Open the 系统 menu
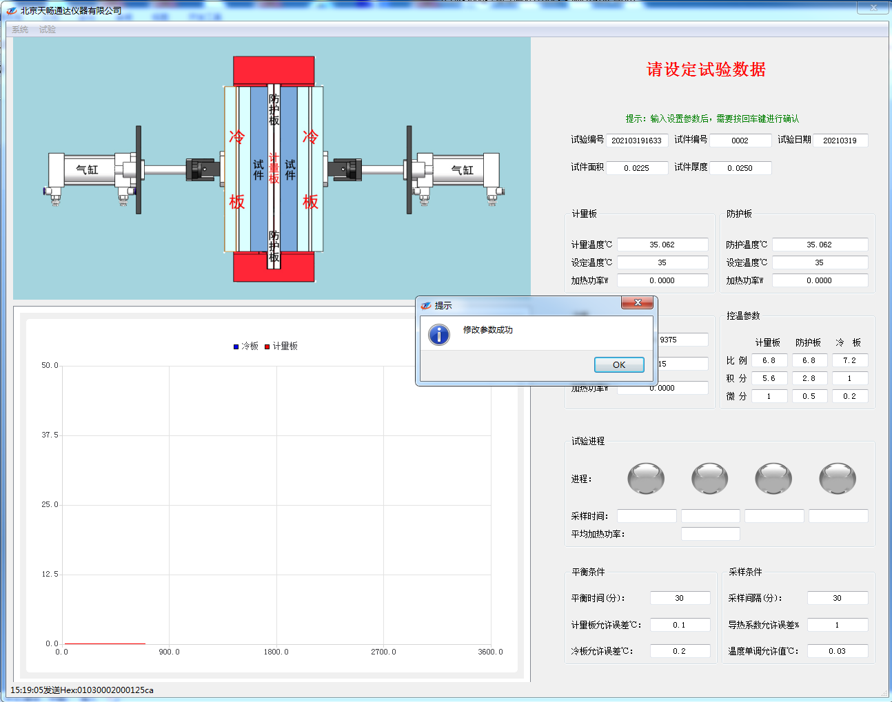This screenshot has width=892, height=702. (x=20, y=30)
